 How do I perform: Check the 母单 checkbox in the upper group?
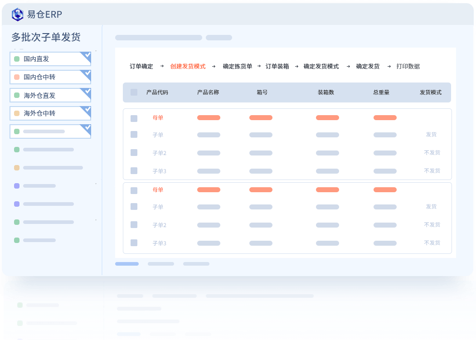(x=134, y=118)
